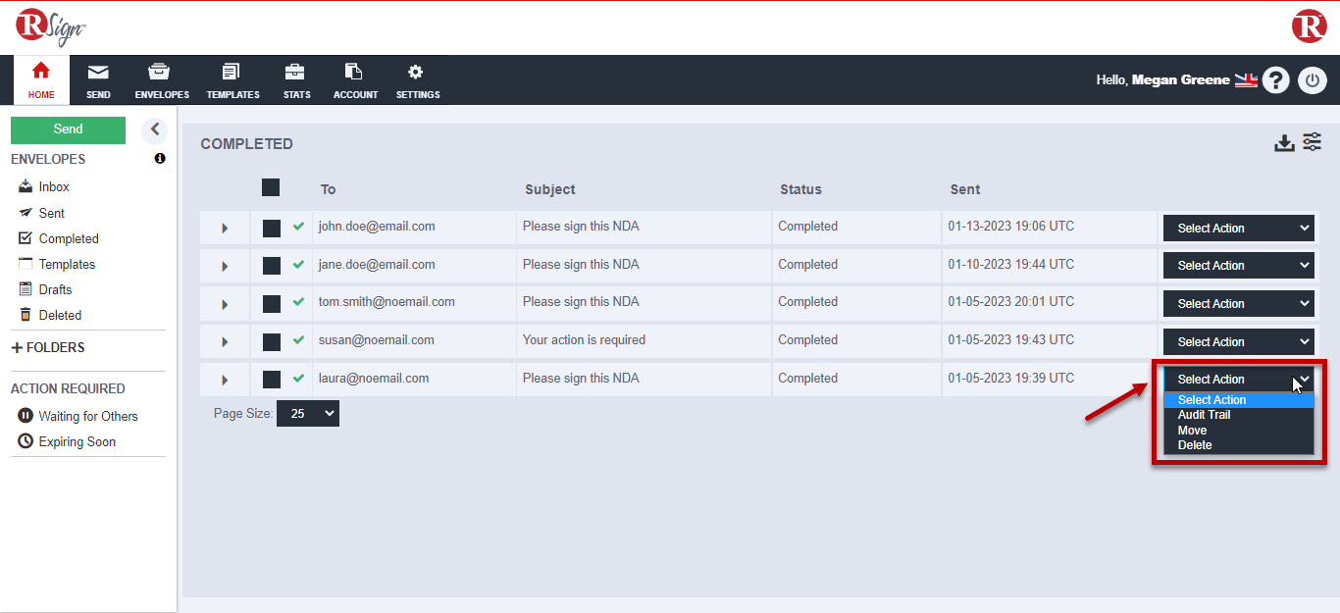Image resolution: width=1340 pixels, height=613 pixels.
Task: Select the checkbox for susan@noemail.com
Action: [x=272, y=341]
